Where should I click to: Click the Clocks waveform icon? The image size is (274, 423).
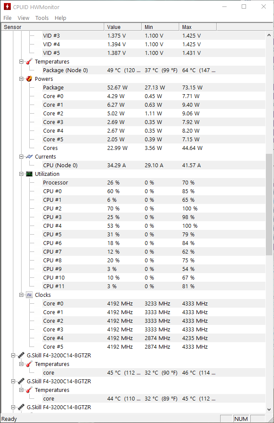pyautogui.click(x=29, y=295)
